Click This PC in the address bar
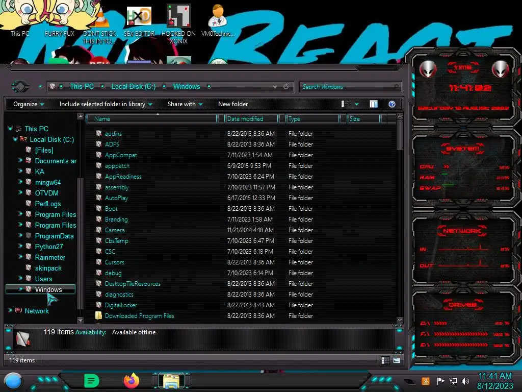Image resolution: width=522 pixels, height=392 pixels. click(x=82, y=86)
